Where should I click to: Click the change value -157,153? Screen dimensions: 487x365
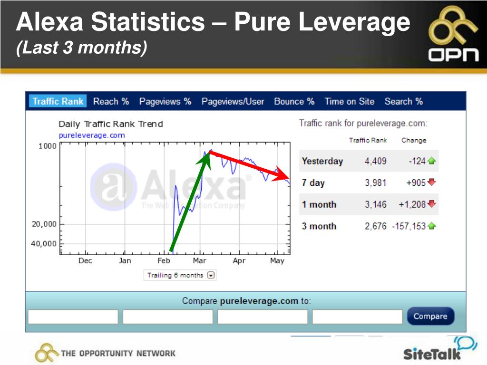pyautogui.click(x=409, y=226)
